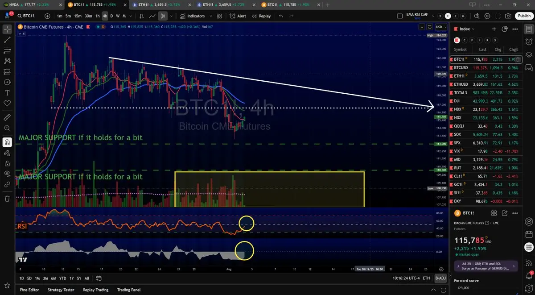Toggle lock all drawing tools
This screenshot has height=295, width=535.
pyautogui.click(x=7, y=163)
